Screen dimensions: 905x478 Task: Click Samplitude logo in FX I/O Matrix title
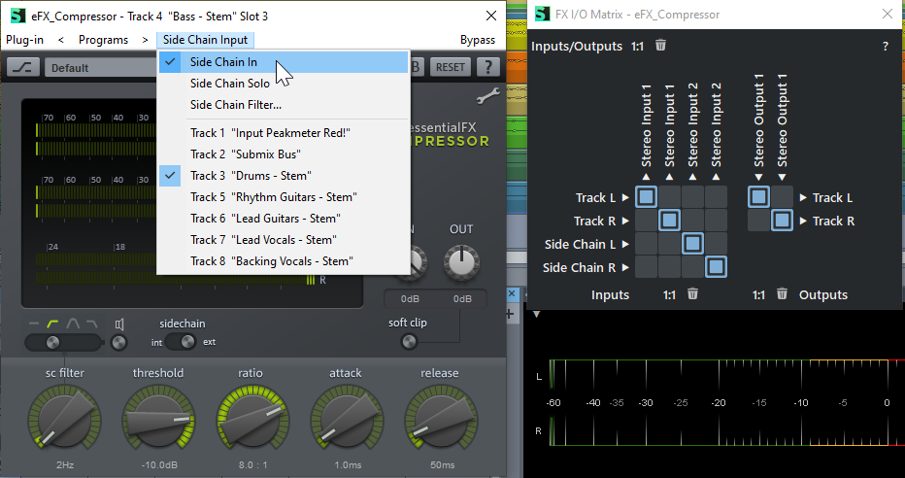click(x=542, y=14)
